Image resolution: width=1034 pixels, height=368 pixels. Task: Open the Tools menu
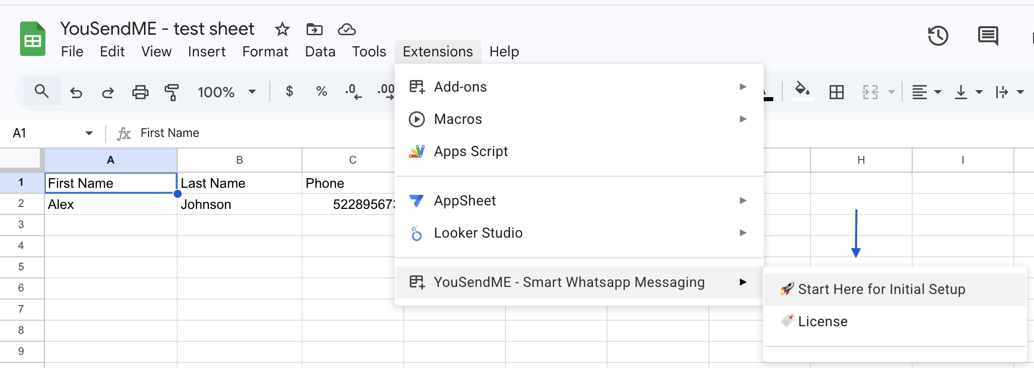click(x=369, y=51)
